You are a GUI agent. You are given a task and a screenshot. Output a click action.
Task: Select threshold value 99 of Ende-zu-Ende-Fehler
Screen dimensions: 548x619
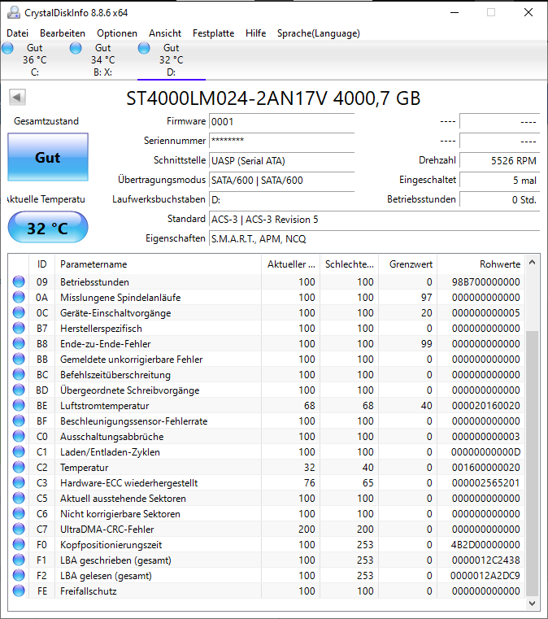(427, 344)
